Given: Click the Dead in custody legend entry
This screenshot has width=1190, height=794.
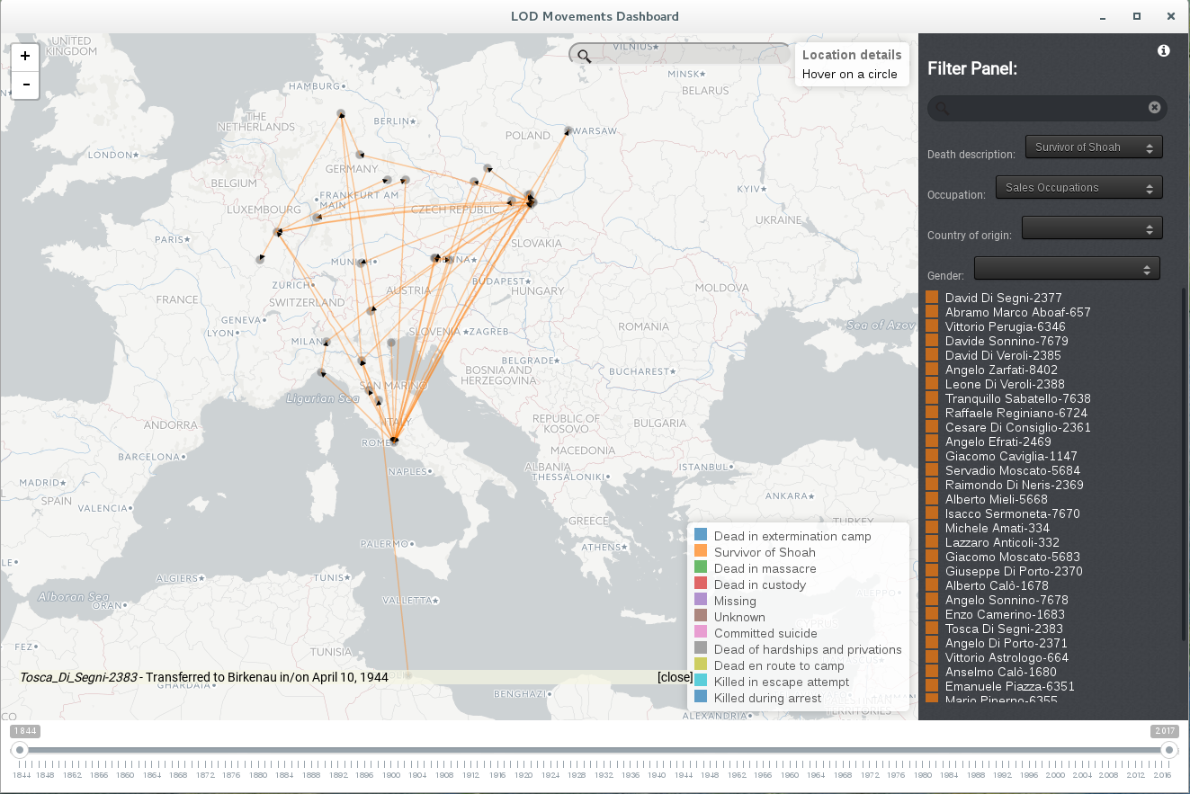Looking at the screenshot, I should coord(759,584).
